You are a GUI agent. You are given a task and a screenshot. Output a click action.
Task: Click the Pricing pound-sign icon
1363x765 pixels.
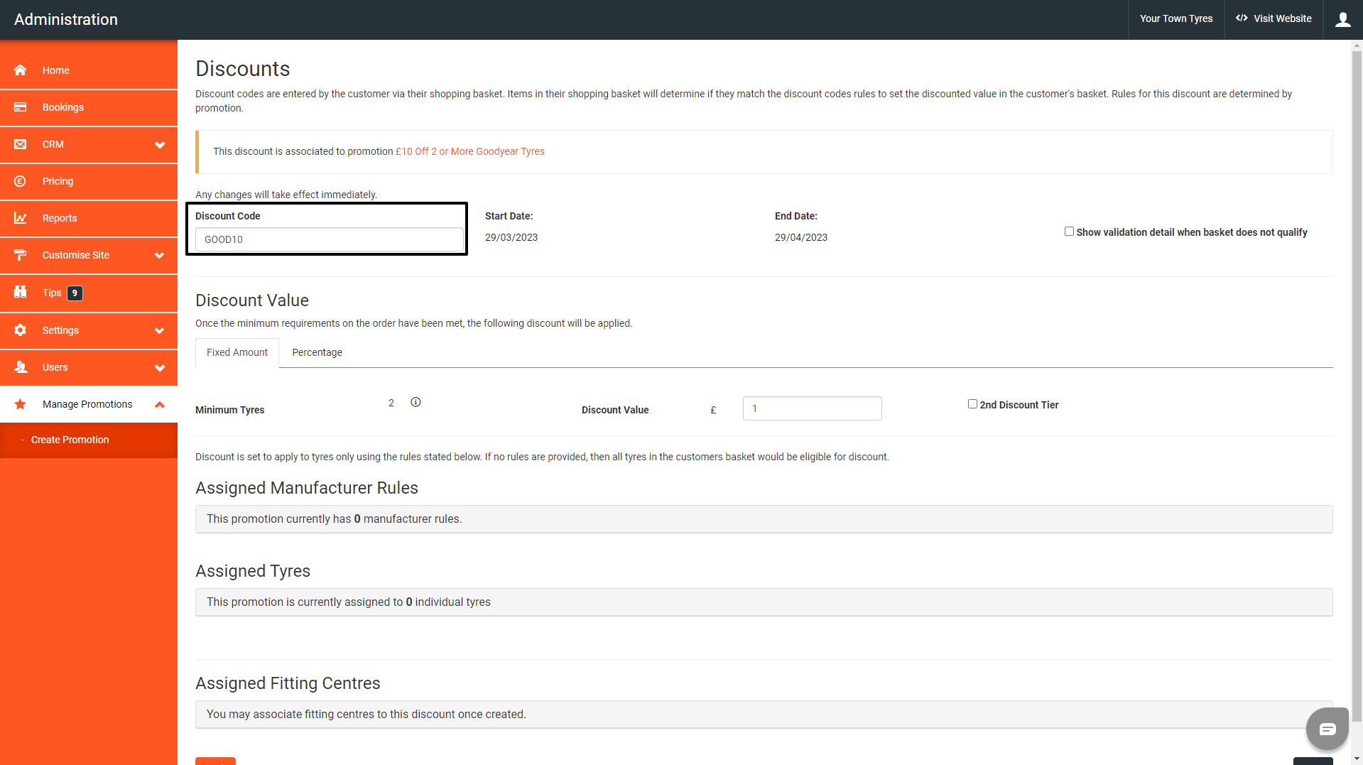pos(20,181)
